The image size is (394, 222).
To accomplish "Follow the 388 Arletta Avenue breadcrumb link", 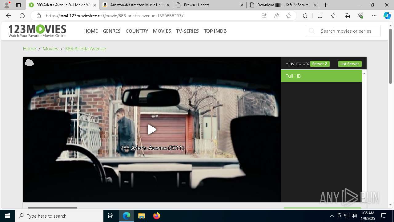I will tap(85, 48).
